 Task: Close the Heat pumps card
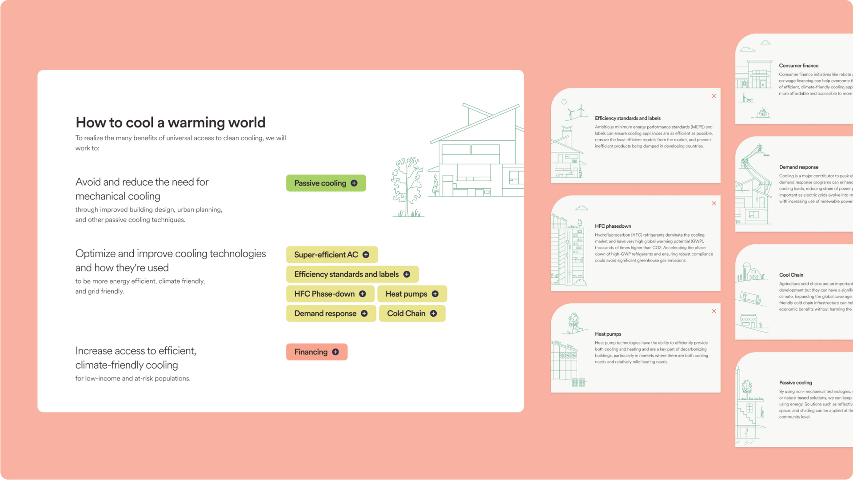[714, 311]
